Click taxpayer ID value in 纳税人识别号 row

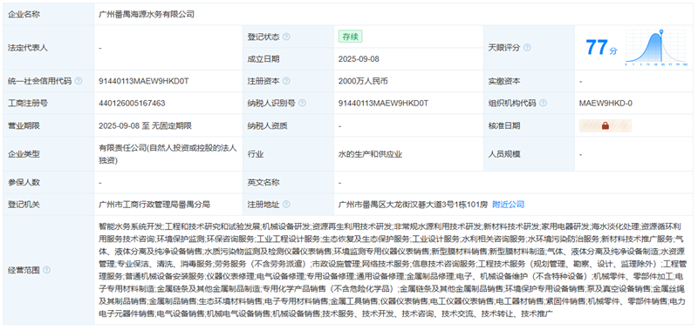pos(383,104)
